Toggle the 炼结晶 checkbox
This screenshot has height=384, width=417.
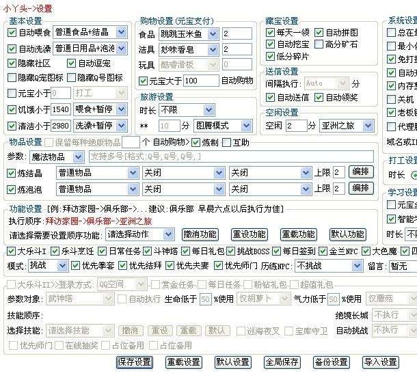[x=11, y=174]
